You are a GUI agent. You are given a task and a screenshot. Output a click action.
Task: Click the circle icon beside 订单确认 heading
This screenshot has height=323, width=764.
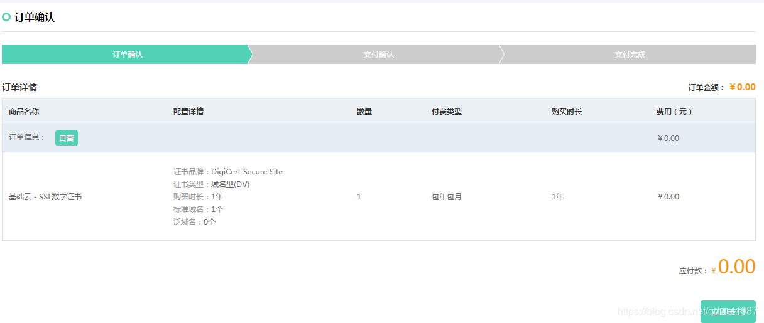click(x=6, y=17)
